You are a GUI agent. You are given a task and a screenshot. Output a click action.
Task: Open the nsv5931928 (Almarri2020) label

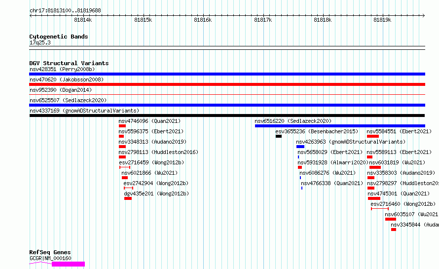[x=333, y=162]
